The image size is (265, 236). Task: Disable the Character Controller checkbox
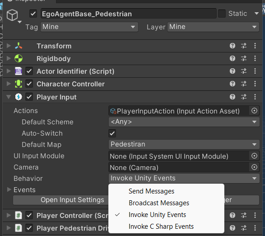click(29, 84)
